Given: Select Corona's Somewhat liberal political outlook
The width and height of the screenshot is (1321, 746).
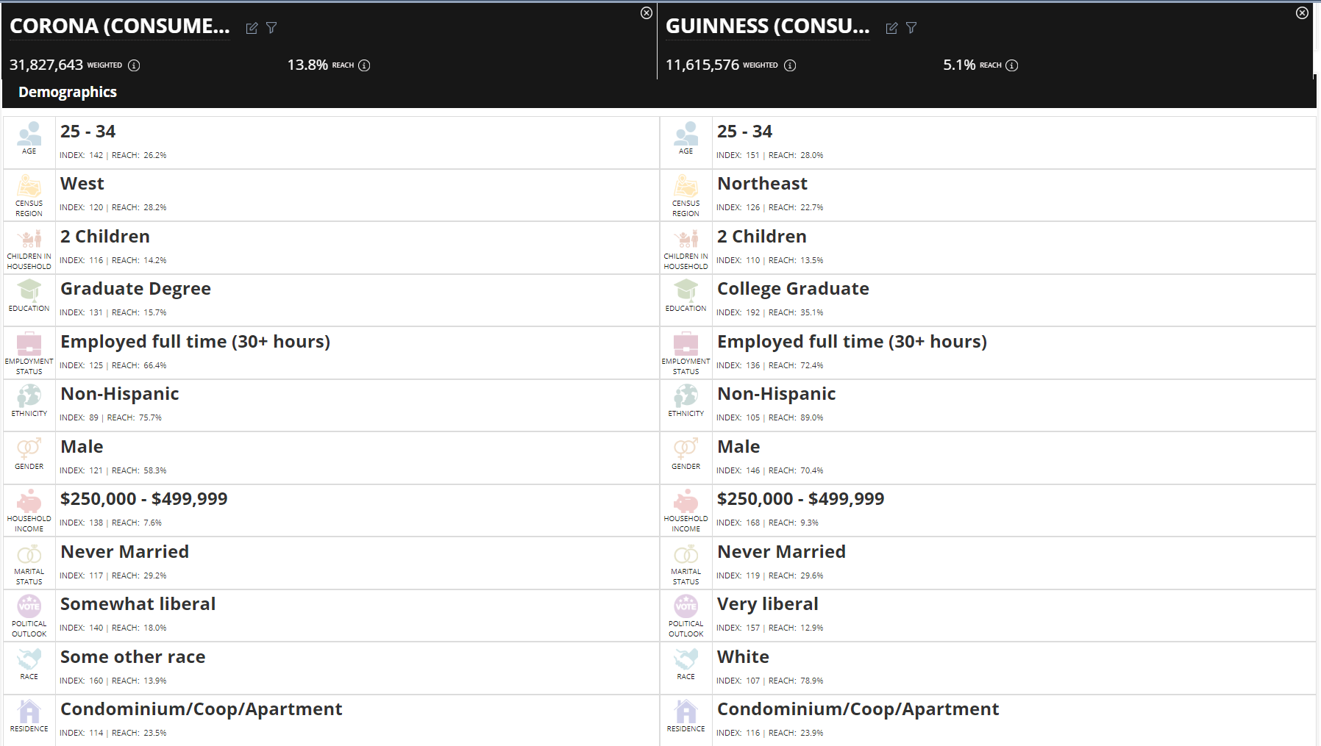Looking at the screenshot, I should (331, 616).
